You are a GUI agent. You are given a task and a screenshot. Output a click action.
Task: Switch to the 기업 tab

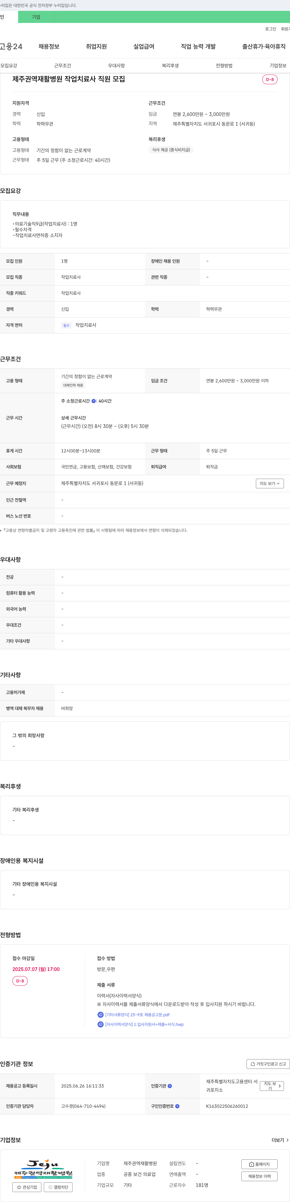[x=36, y=17]
